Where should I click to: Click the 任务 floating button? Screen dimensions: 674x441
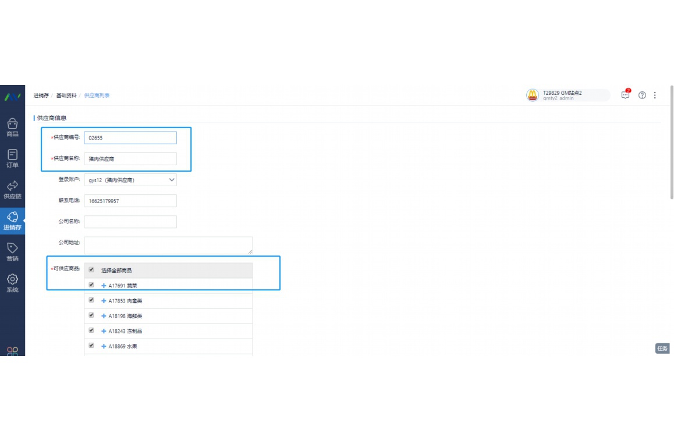(662, 348)
